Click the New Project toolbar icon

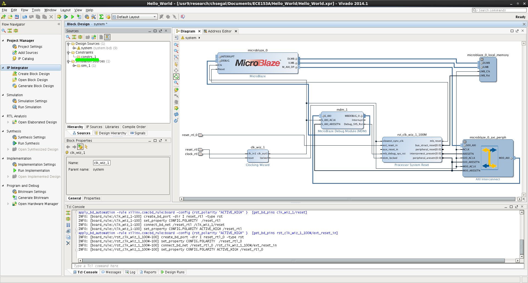4,17
